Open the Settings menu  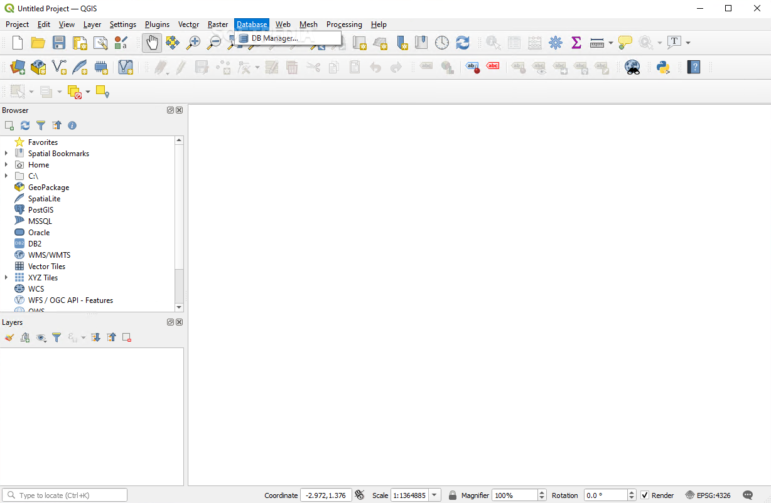(122, 24)
